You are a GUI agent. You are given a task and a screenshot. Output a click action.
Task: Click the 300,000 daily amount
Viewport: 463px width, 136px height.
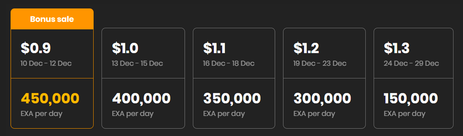[x=322, y=98]
